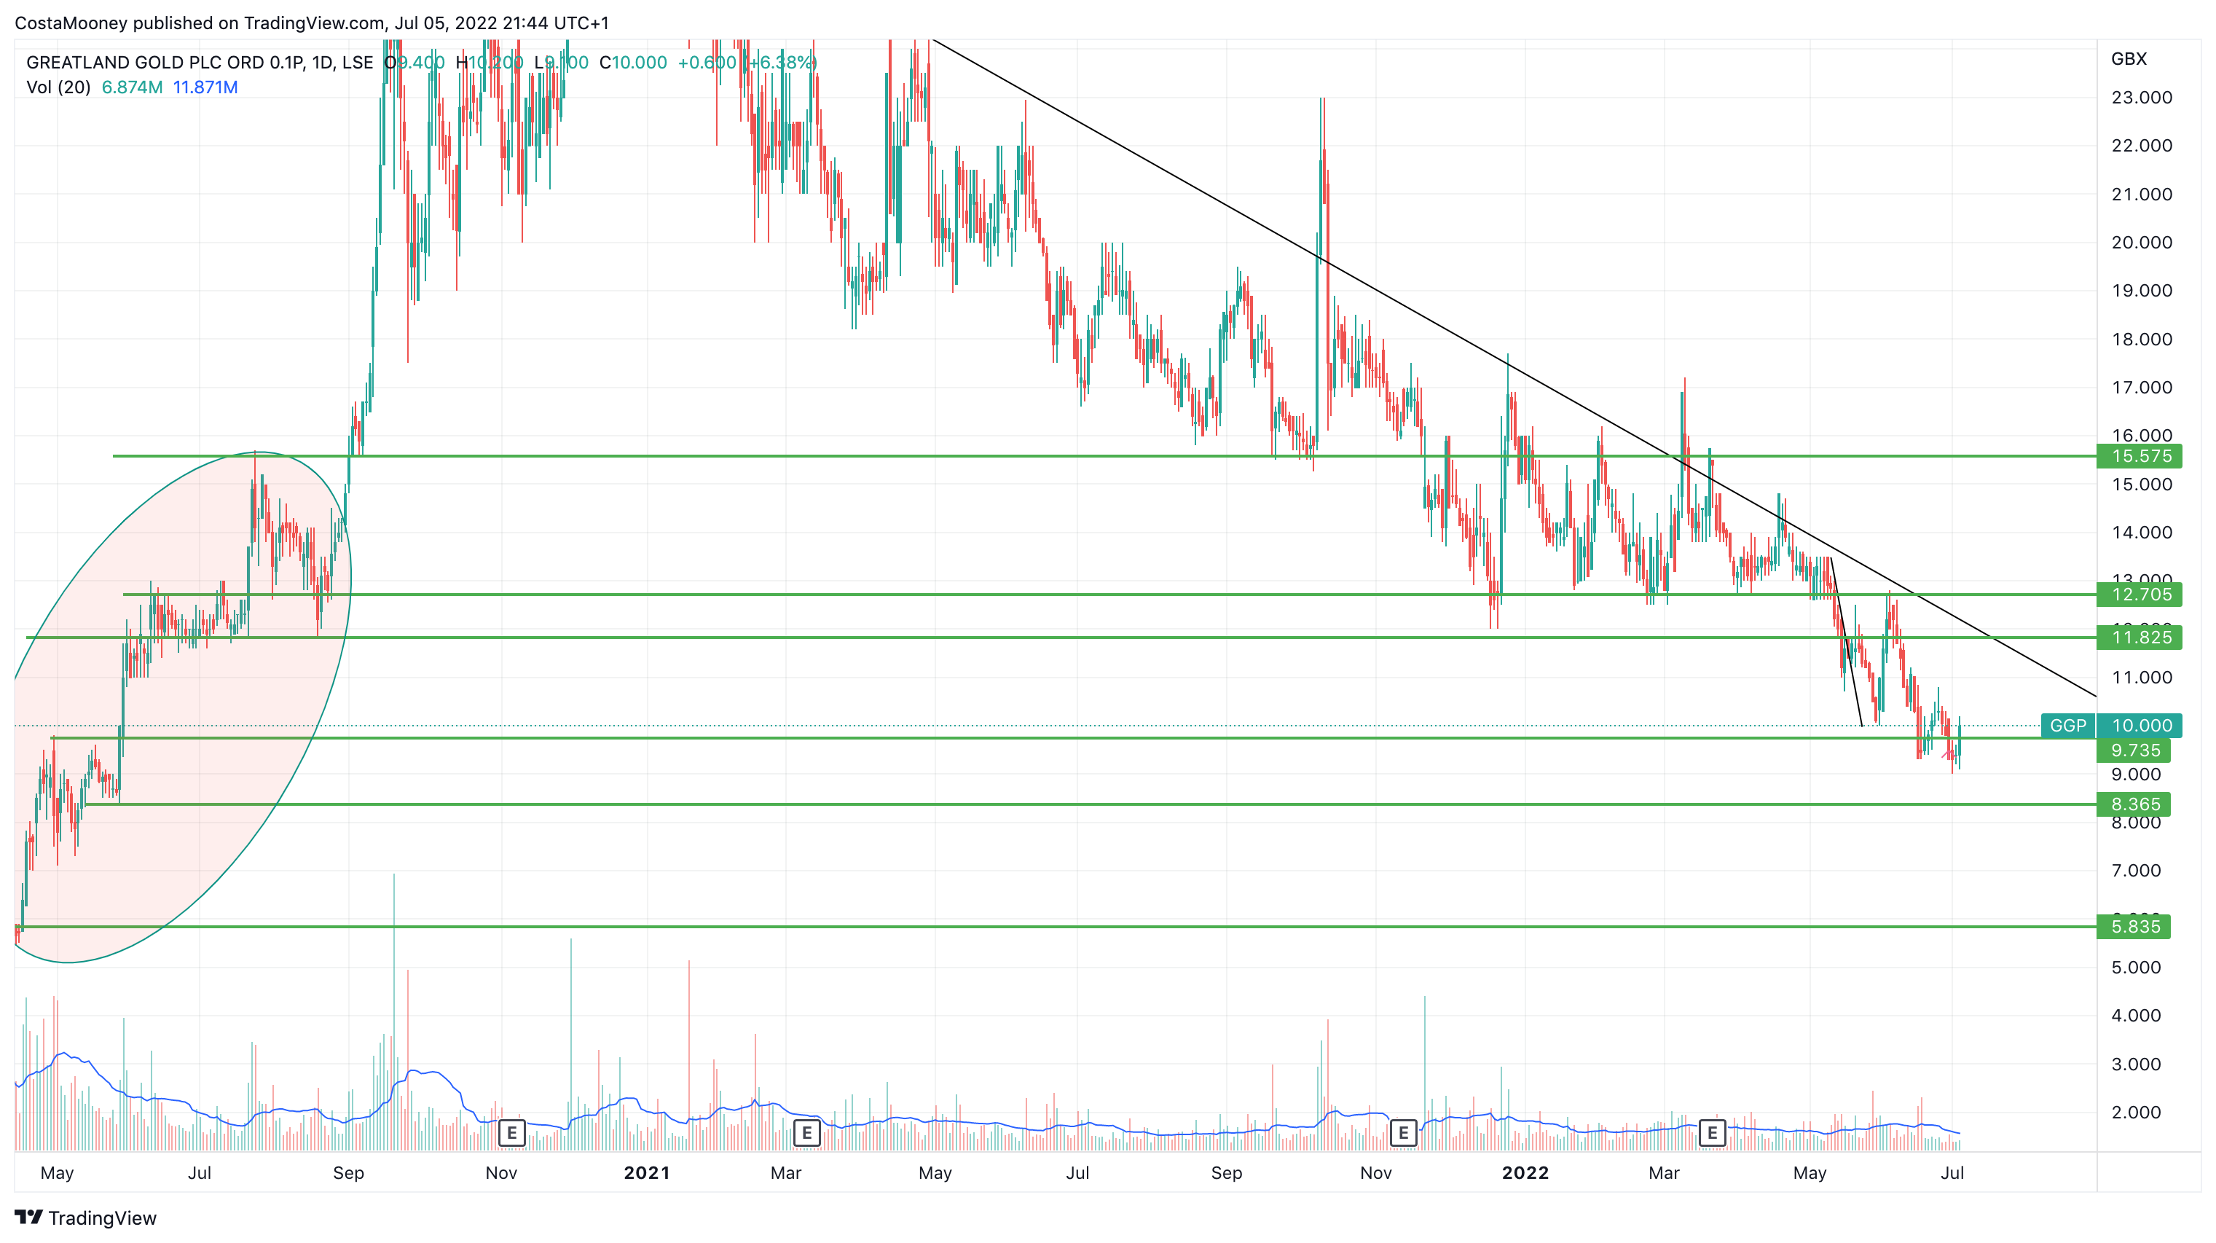
Task: Click the GGP ticker tag on price axis
Action: coord(2067,725)
